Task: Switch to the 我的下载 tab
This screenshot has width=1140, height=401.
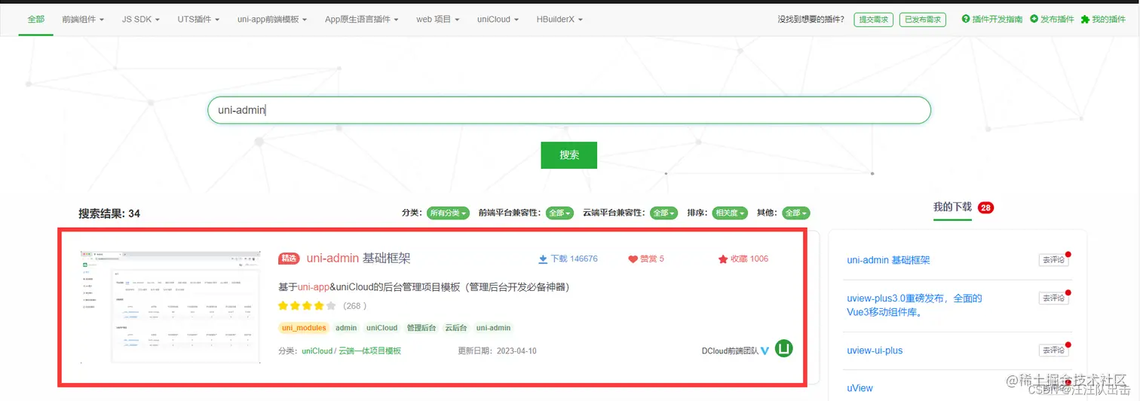Action: [952, 207]
